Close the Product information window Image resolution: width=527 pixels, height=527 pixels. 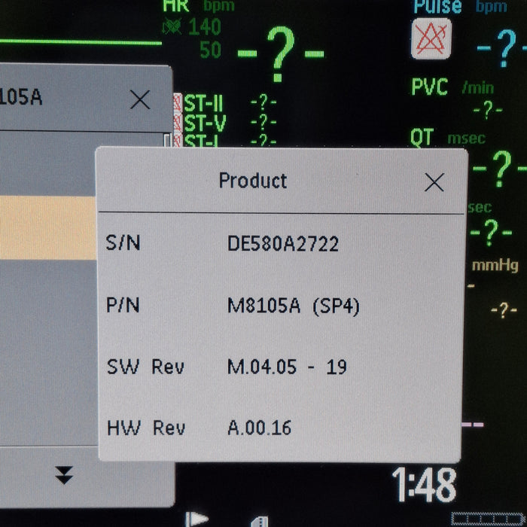pyautogui.click(x=434, y=182)
